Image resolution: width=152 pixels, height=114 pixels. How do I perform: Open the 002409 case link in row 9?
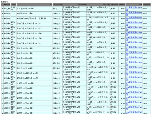(134, 59)
